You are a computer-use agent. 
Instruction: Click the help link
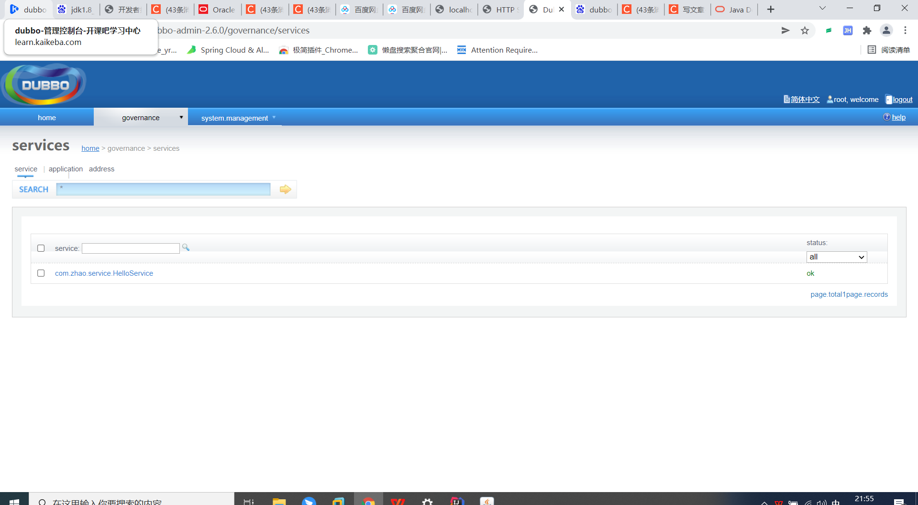(898, 117)
